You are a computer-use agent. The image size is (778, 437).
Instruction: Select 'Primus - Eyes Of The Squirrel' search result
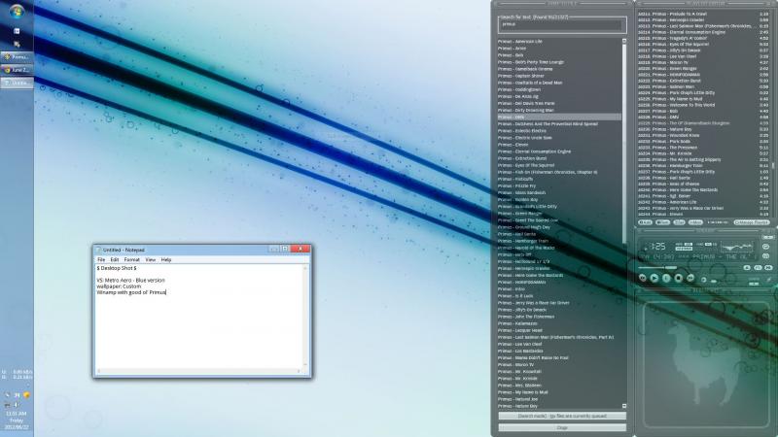coord(559,165)
